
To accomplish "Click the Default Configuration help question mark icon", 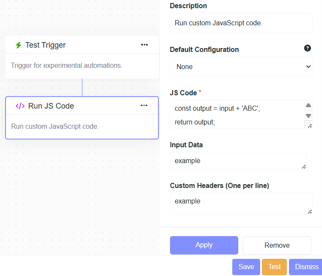I will click(x=307, y=48).
